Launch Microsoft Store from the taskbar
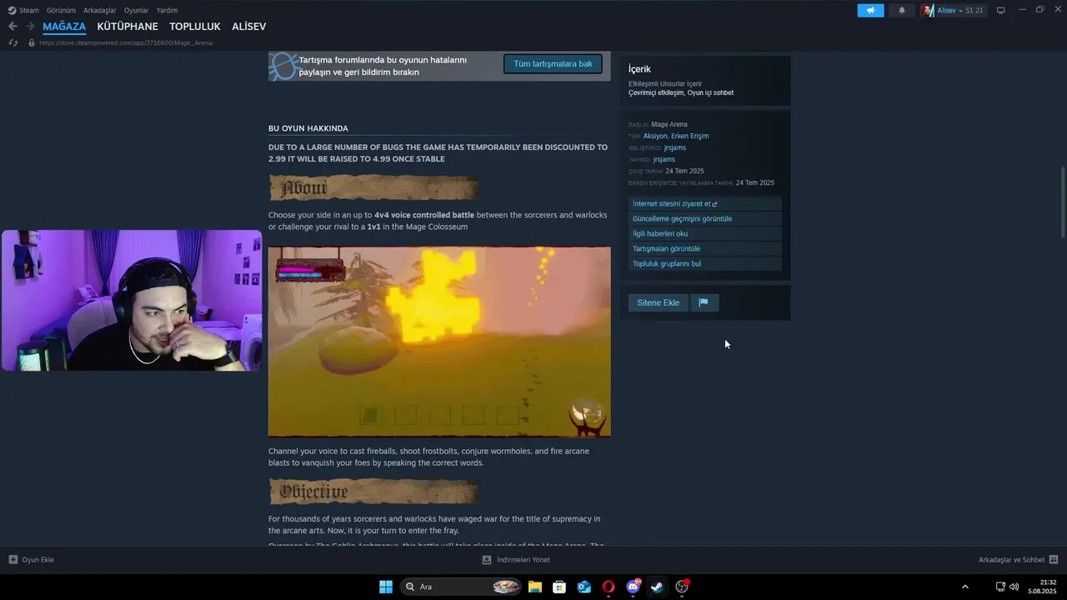The width and height of the screenshot is (1067, 600). click(x=559, y=587)
